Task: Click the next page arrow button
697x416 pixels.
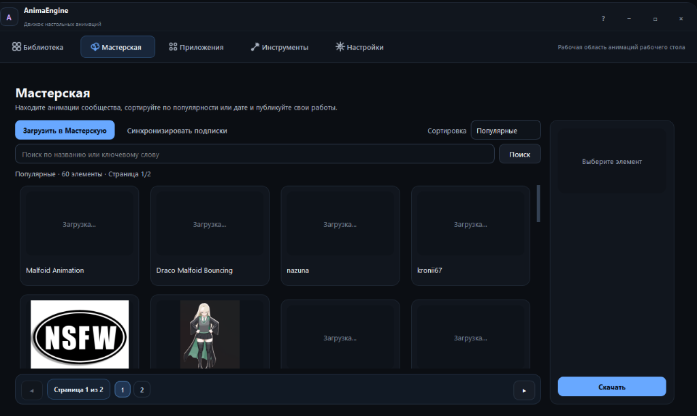Action: click(524, 390)
